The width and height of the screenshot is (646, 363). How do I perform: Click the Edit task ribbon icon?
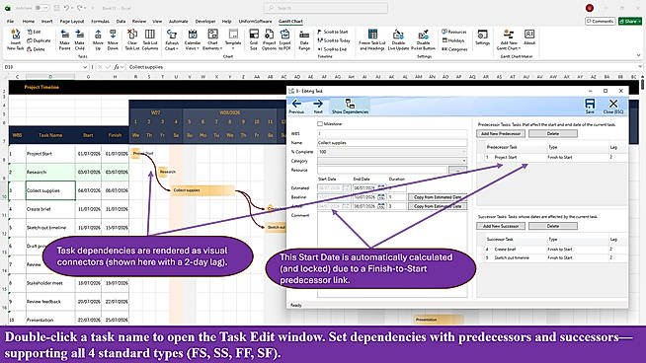[x=34, y=32]
